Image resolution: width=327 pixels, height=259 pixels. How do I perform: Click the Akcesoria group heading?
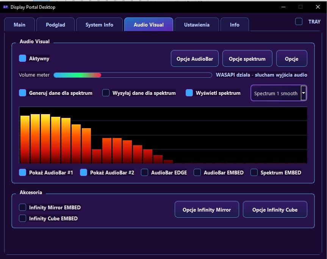[x=31, y=192]
